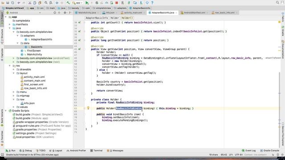Open the run configuration app dropdown
Image resolution: width=285 pixels, height=160 pixels.
coord(77,3)
